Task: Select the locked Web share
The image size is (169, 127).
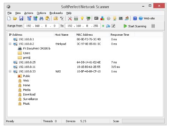Action: [x=24, y=80]
